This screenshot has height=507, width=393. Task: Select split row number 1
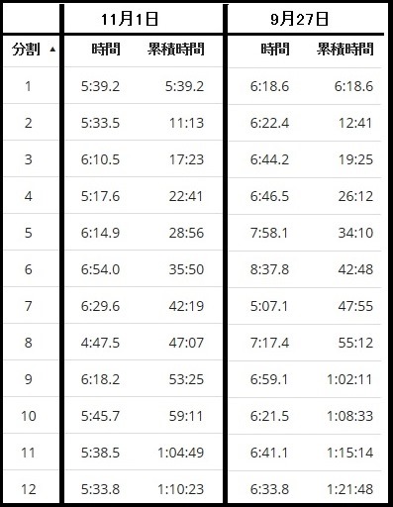[28, 86]
